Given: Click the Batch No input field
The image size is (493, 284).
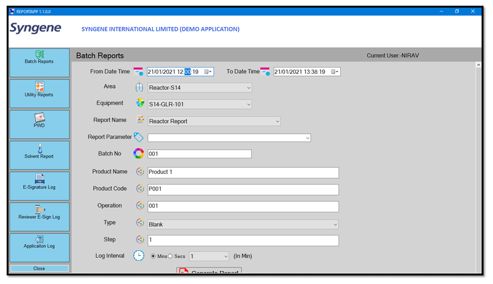Looking at the screenshot, I should tap(200, 154).
